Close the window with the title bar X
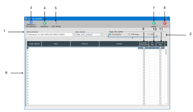This screenshot has width=193, height=112. (166, 18)
